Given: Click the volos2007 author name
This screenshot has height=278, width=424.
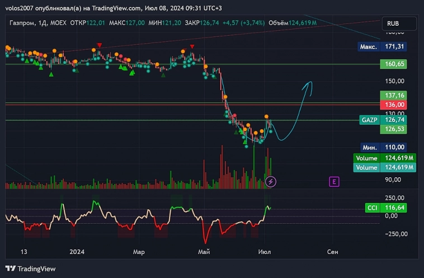Looking at the screenshot, I should click(x=21, y=7).
